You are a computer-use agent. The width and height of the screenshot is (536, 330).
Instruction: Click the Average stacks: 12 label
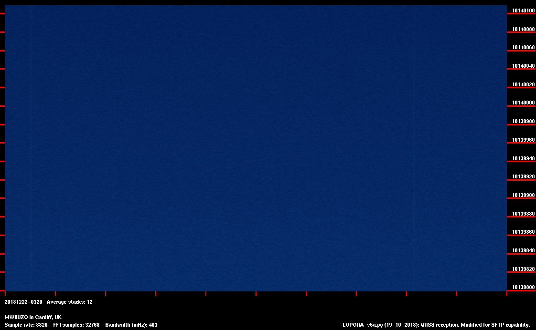69,302
